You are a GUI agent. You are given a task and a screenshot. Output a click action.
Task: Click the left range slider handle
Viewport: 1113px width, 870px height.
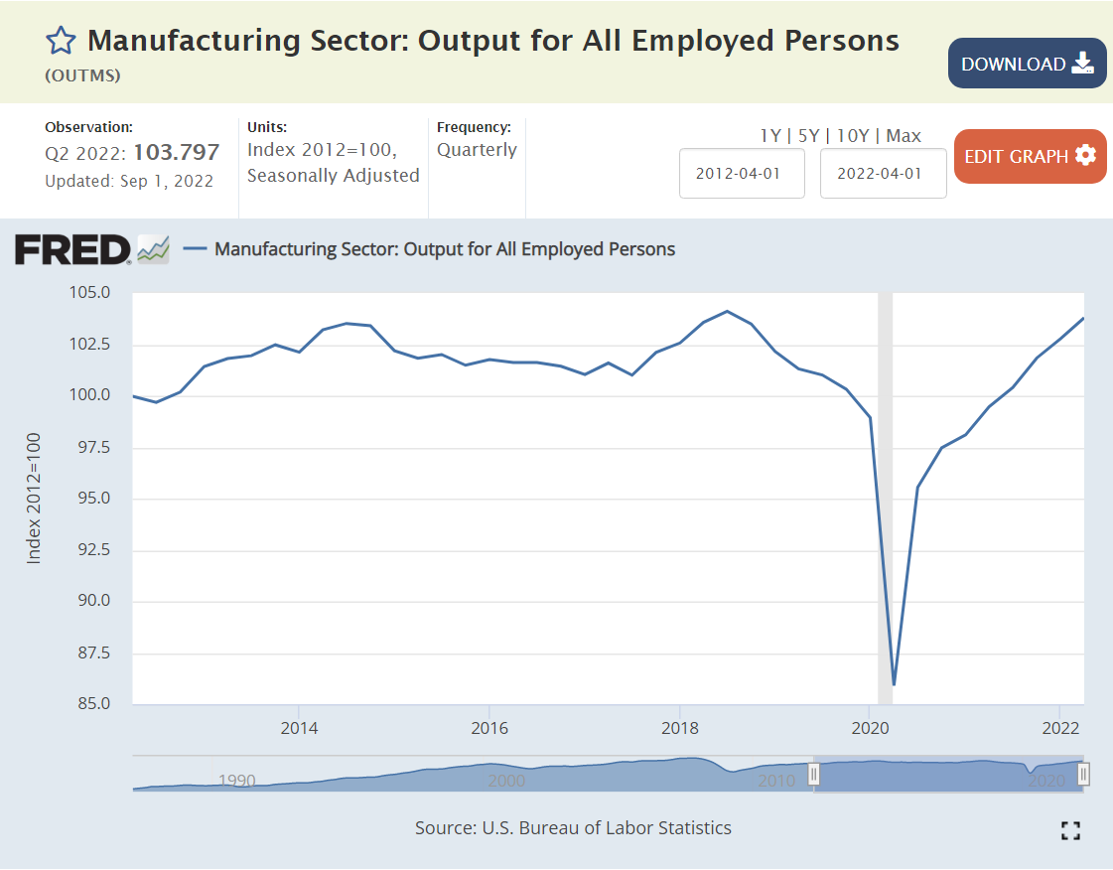tap(813, 774)
